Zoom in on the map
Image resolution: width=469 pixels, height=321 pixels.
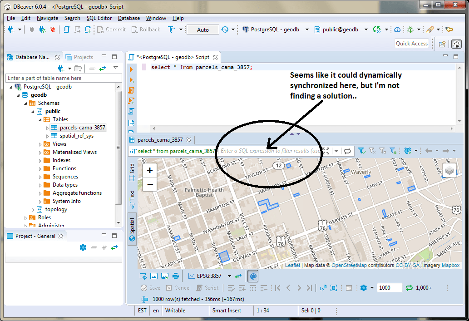click(150, 171)
